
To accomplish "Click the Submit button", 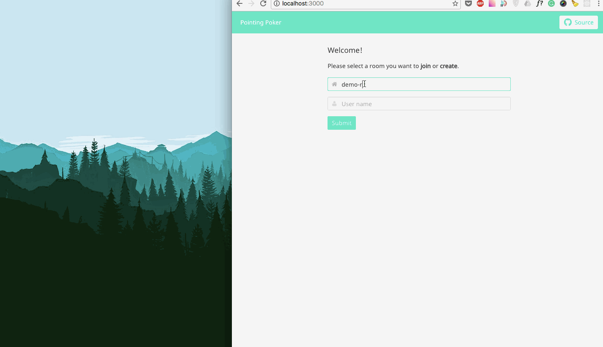I will 341,123.
